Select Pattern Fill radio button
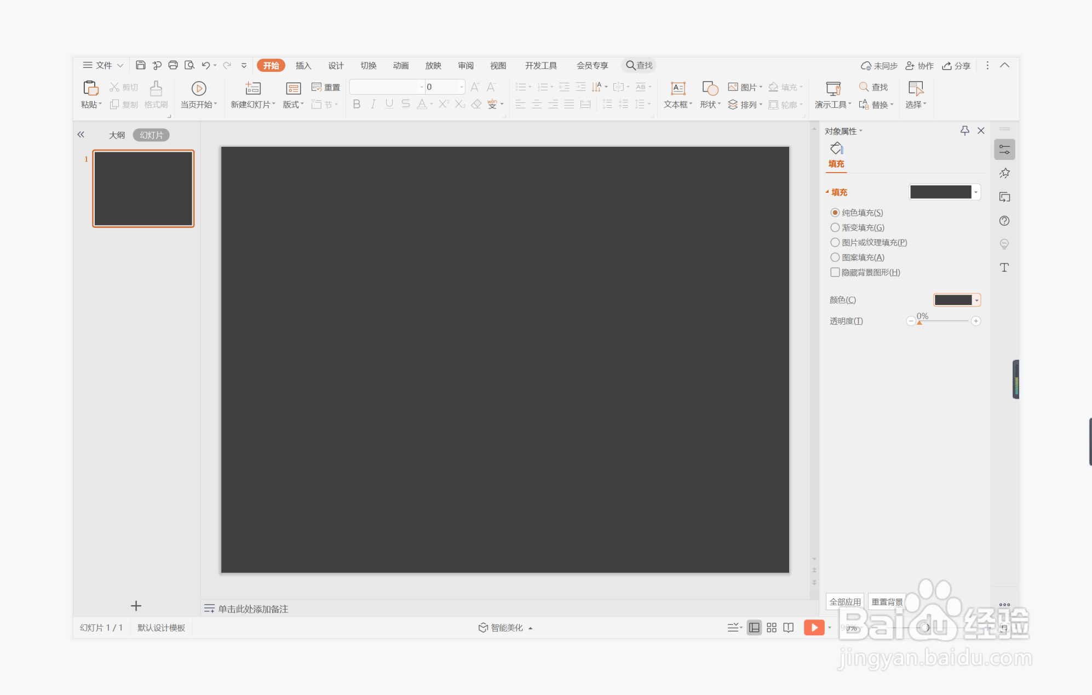1092x695 pixels. (835, 257)
